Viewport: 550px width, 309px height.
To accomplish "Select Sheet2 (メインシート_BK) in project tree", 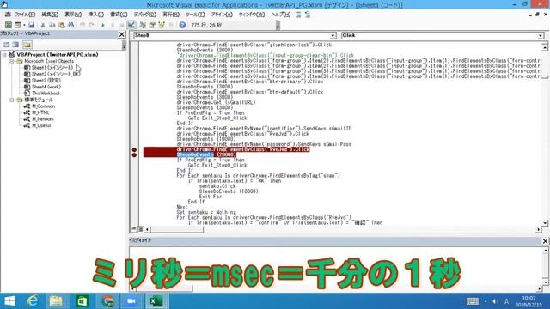I will point(56,74).
